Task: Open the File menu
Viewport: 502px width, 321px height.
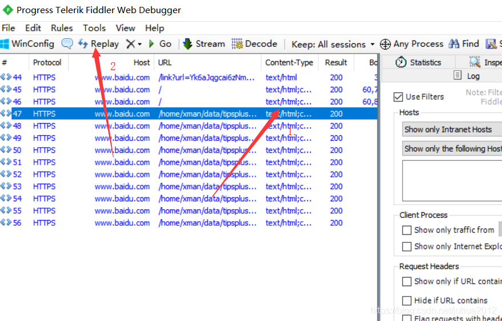Action: 9,28
